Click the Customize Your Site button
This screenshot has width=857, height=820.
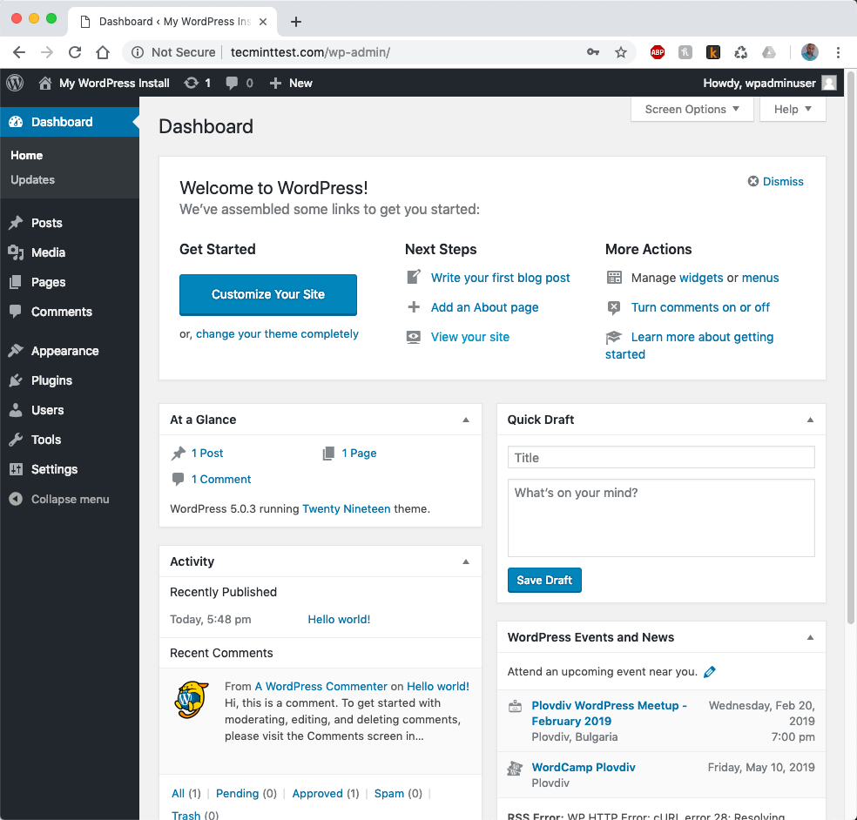click(268, 294)
